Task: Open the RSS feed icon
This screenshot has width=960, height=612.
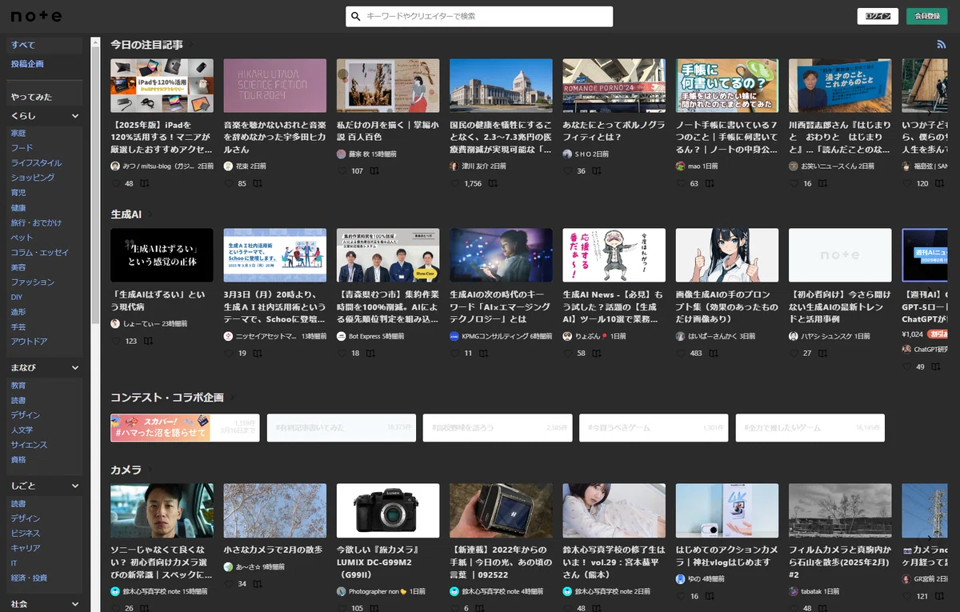Action: tap(942, 45)
